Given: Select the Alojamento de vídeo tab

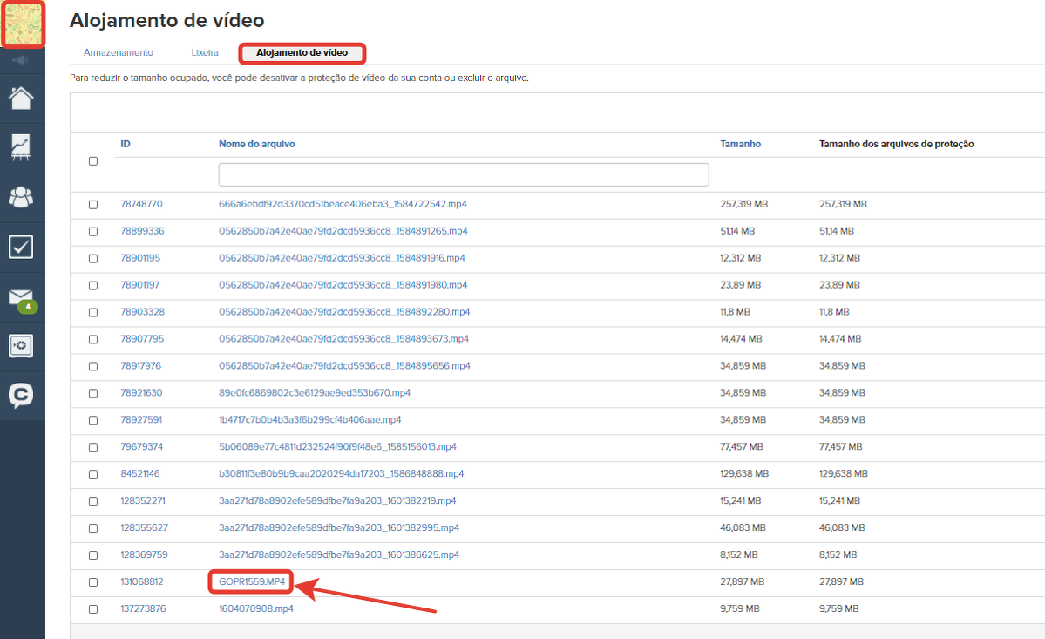Looking at the screenshot, I should point(302,53).
